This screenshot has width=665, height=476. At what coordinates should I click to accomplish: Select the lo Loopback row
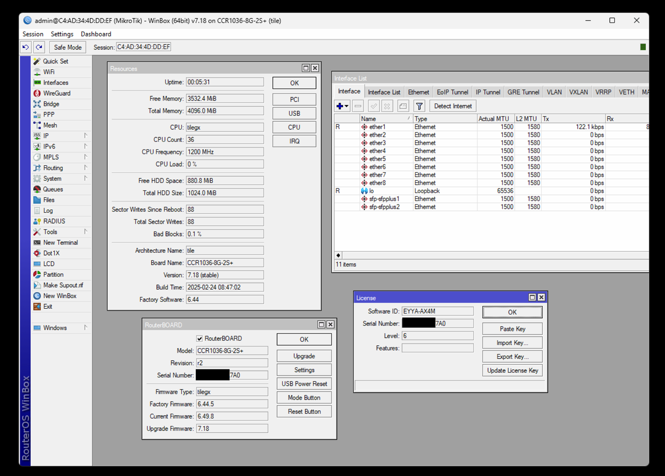click(x=491, y=191)
